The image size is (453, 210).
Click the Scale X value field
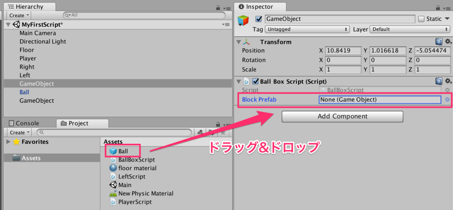click(x=343, y=70)
